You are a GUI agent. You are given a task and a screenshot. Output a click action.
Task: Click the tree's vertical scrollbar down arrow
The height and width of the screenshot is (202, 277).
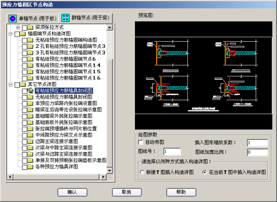pyautogui.click(x=110, y=170)
